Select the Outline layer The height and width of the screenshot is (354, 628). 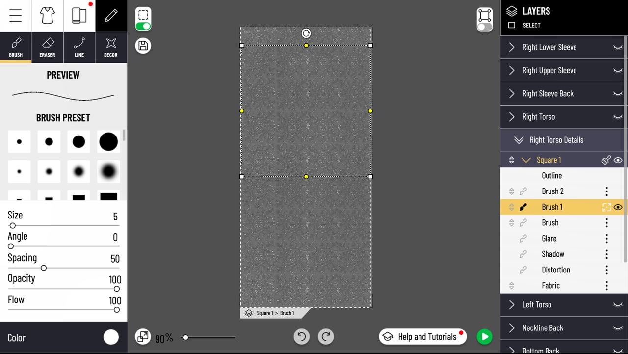pyautogui.click(x=563, y=175)
